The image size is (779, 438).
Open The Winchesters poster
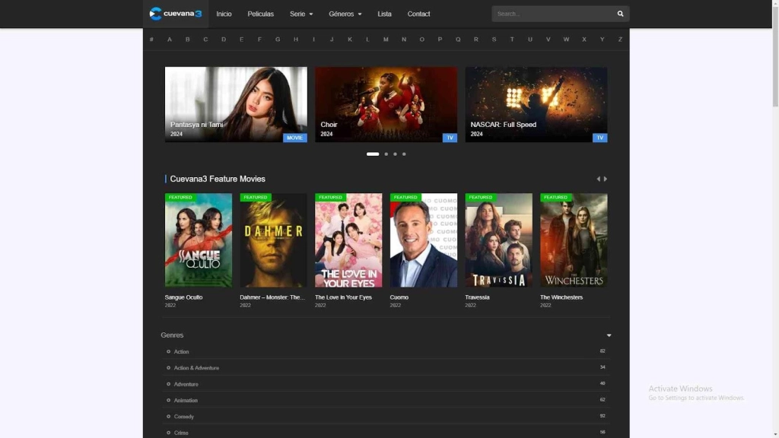(574, 240)
